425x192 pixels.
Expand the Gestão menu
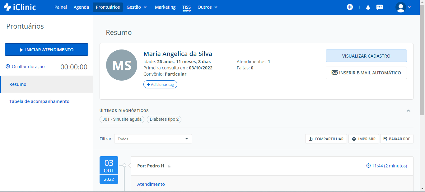pyautogui.click(x=137, y=7)
